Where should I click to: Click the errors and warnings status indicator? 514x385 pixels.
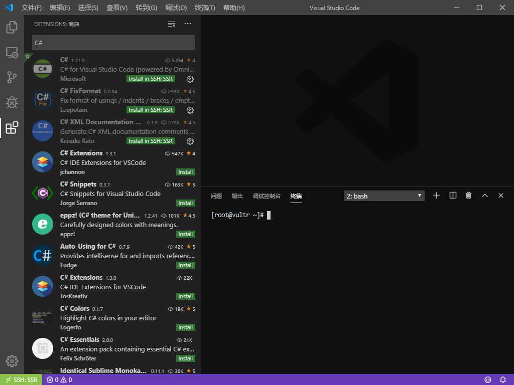(59, 380)
